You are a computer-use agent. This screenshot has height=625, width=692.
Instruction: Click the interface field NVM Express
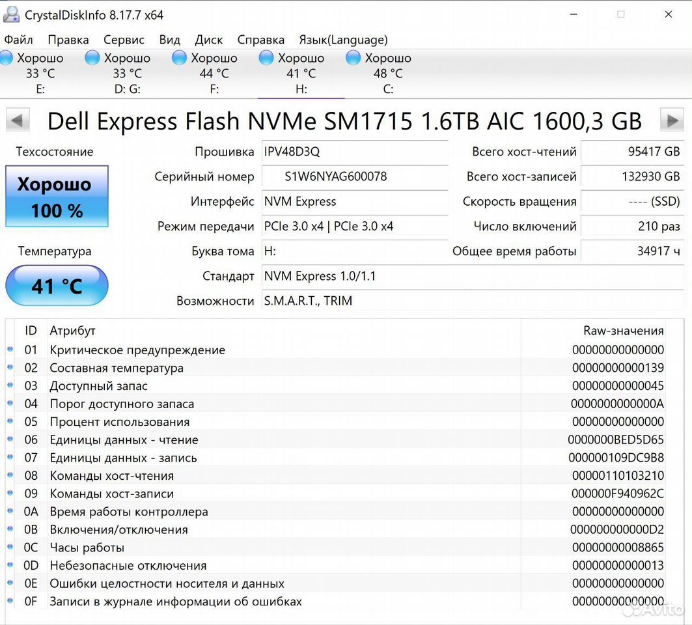pyautogui.click(x=355, y=202)
